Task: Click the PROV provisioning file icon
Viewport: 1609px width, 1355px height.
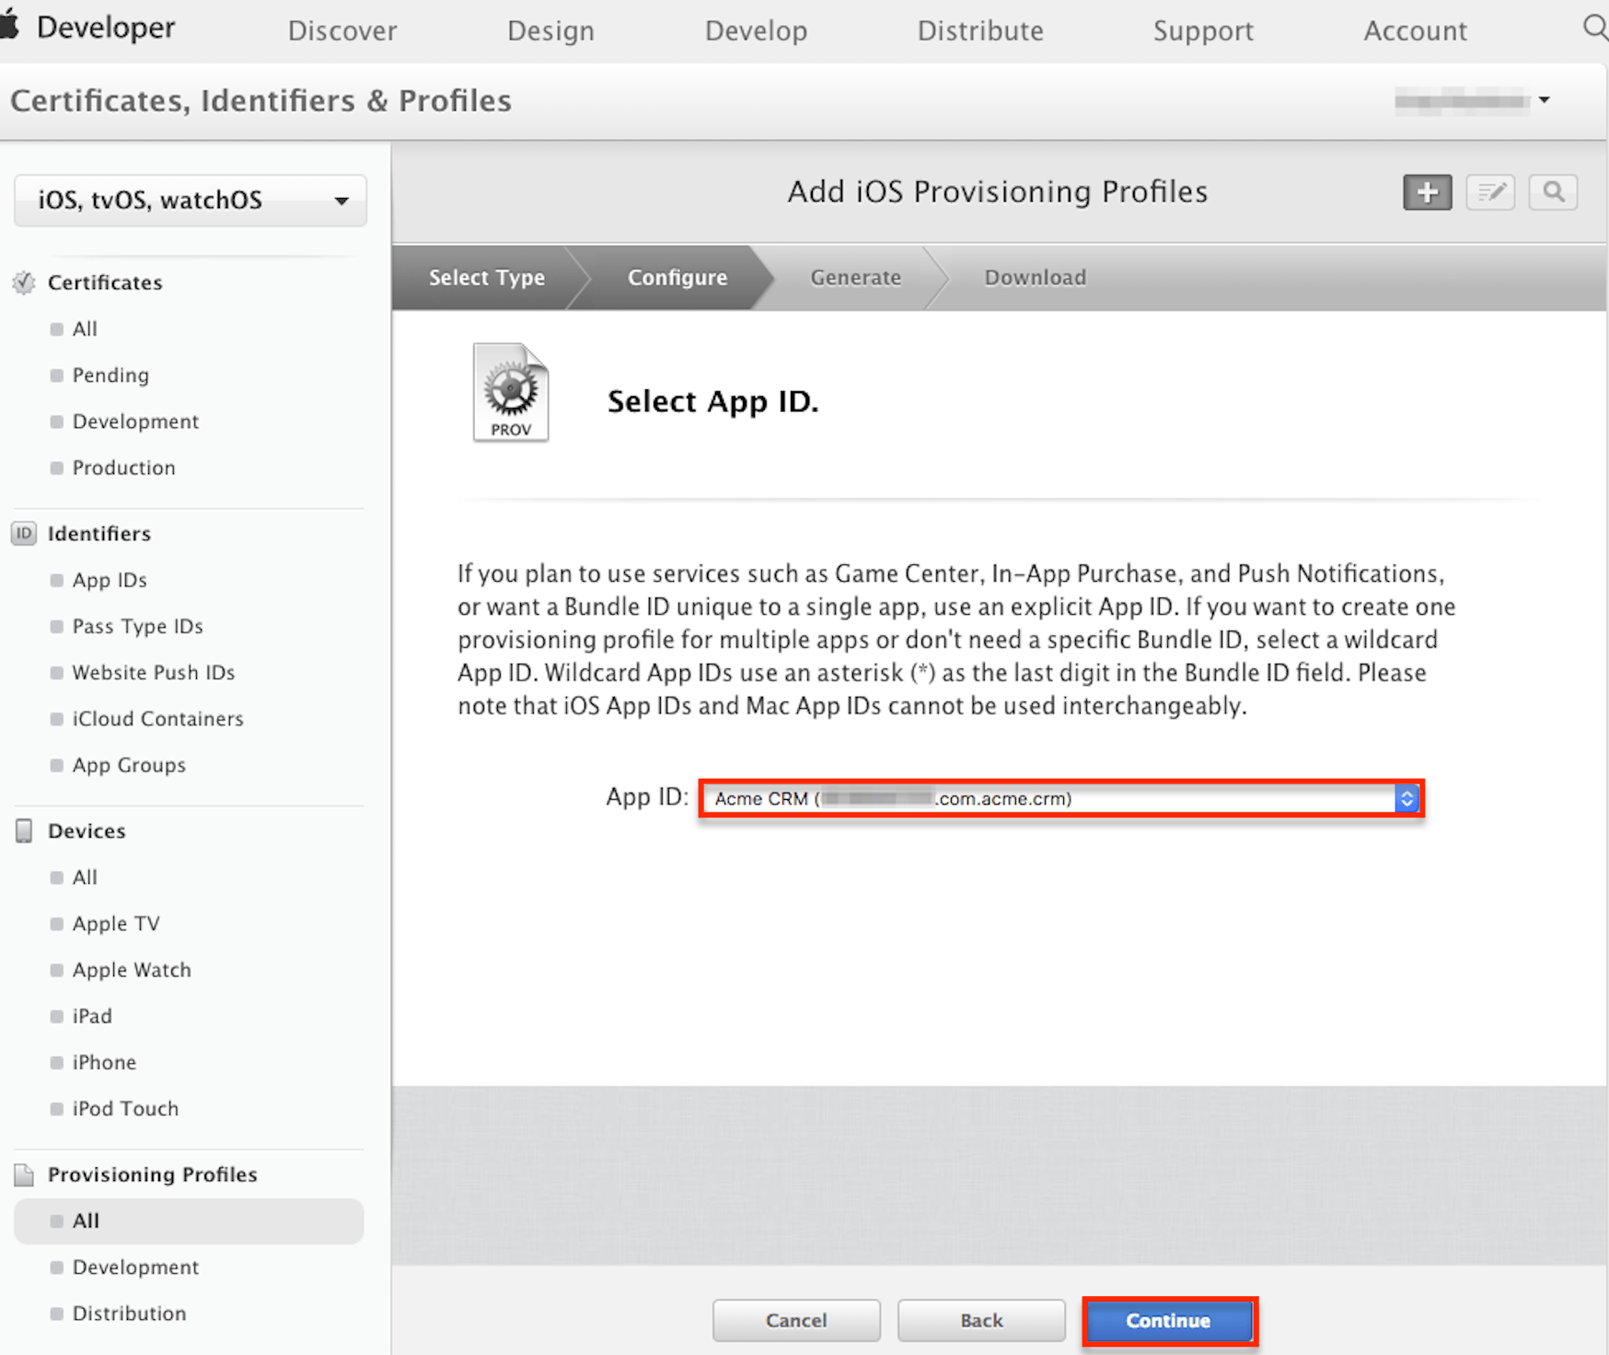Action: pos(511,392)
